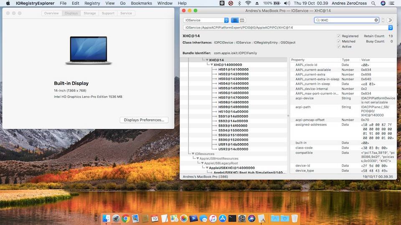Viewport: 401px width, 225px height.
Task: Expand the registry path dropdown
Action: pyautogui.click(x=390, y=27)
